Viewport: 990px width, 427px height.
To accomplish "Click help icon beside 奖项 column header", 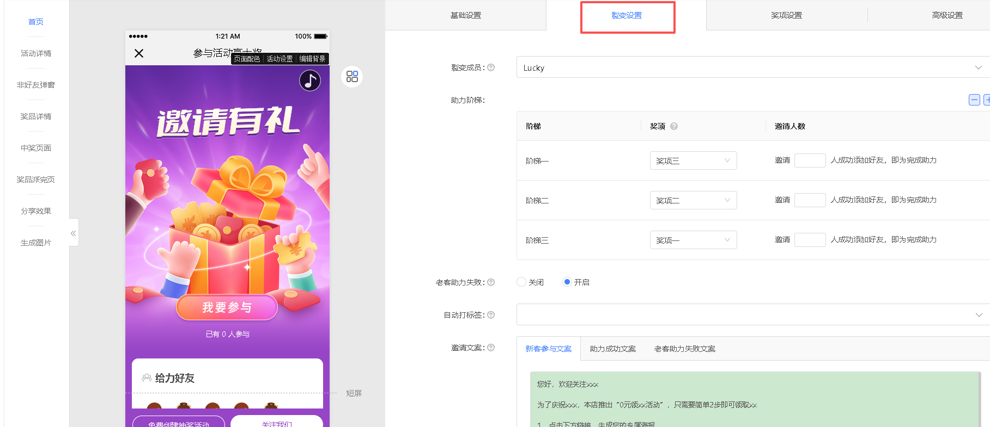I will click(x=674, y=126).
